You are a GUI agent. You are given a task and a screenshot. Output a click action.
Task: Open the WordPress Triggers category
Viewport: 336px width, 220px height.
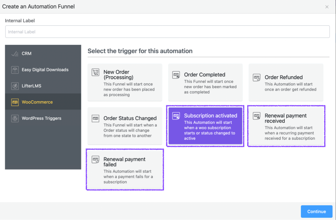pos(43,118)
